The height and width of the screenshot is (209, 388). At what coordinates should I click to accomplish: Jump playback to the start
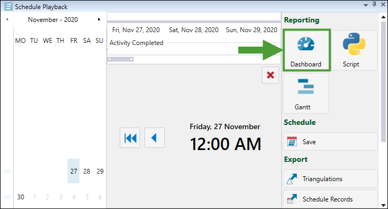point(130,138)
